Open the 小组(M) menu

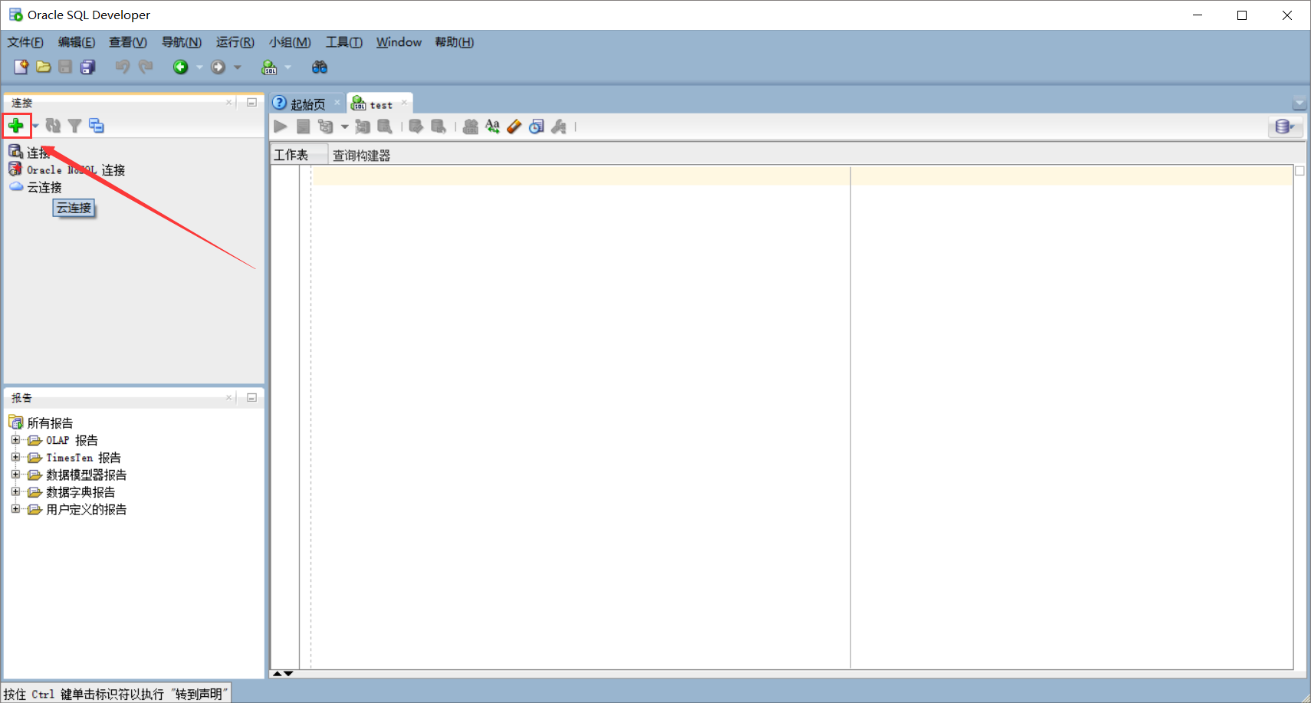tap(290, 42)
